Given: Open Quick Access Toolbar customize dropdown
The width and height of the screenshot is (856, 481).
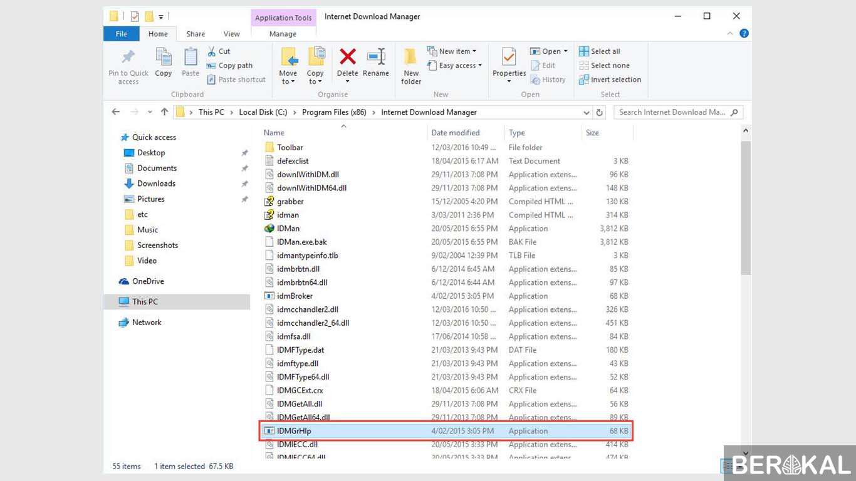Looking at the screenshot, I should coord(161,17).
